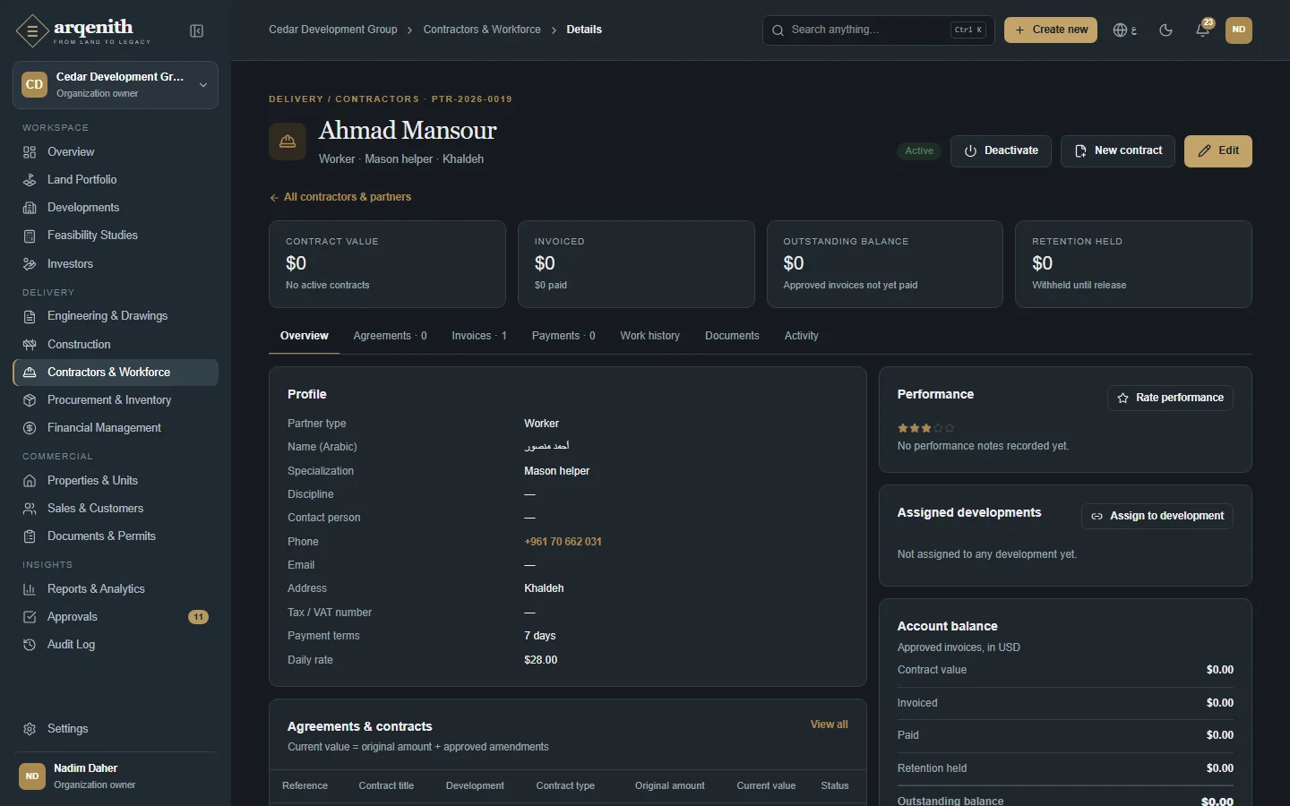This screenshot has height=806, width=1290.
Task: Open the Work history tab
Action: [x=649, y=336]
